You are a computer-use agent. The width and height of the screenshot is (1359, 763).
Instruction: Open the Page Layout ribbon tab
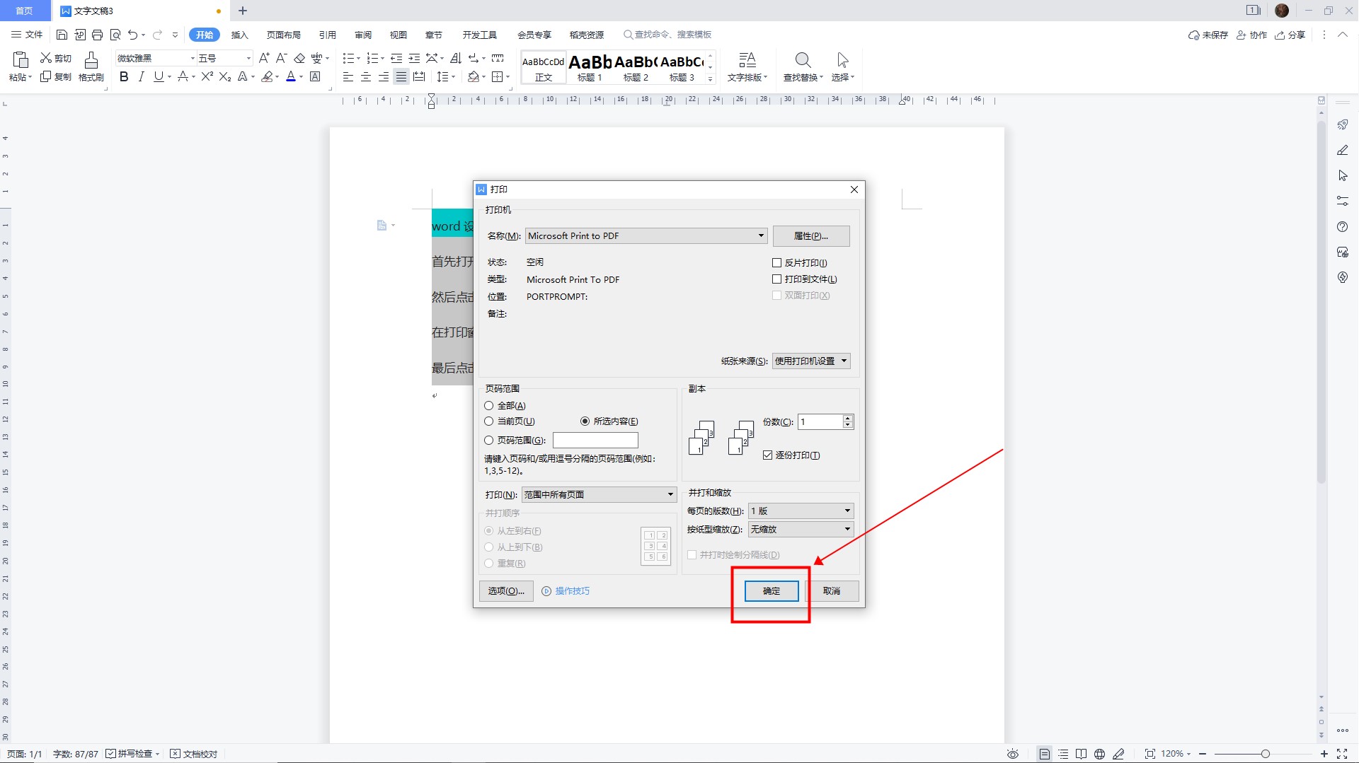[283, 35]
